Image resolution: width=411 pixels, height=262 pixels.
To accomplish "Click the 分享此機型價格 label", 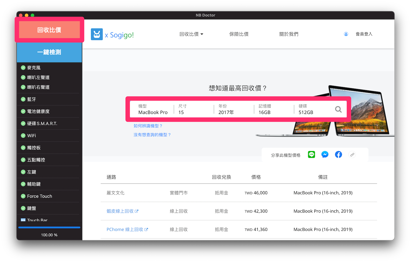I will (286, 155).
